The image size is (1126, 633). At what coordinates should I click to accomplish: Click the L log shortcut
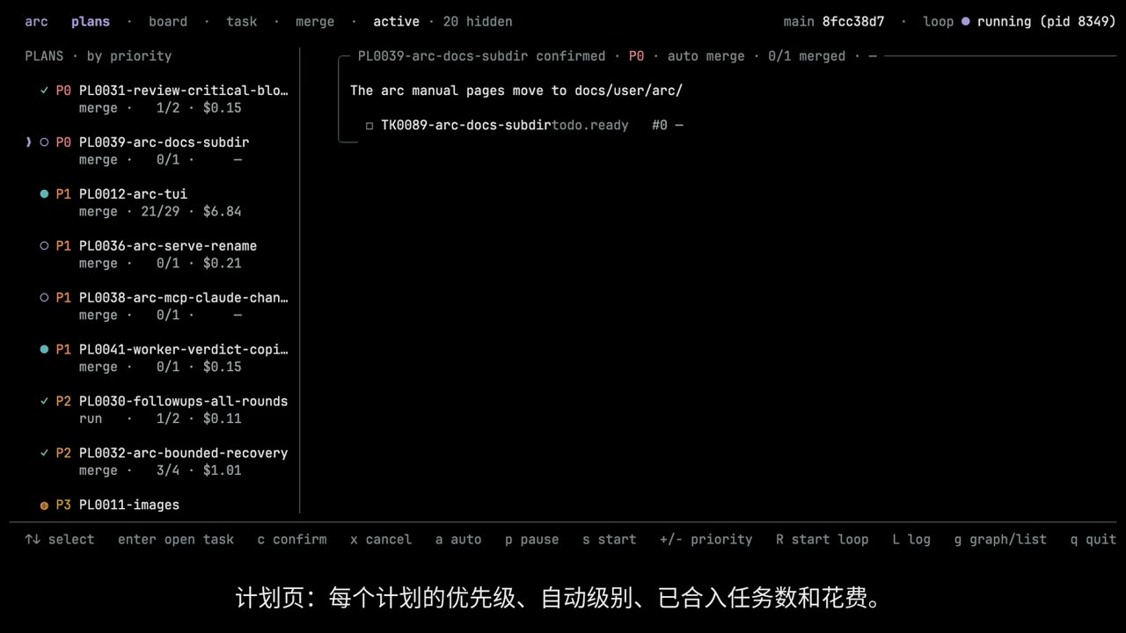pos(911,540)
